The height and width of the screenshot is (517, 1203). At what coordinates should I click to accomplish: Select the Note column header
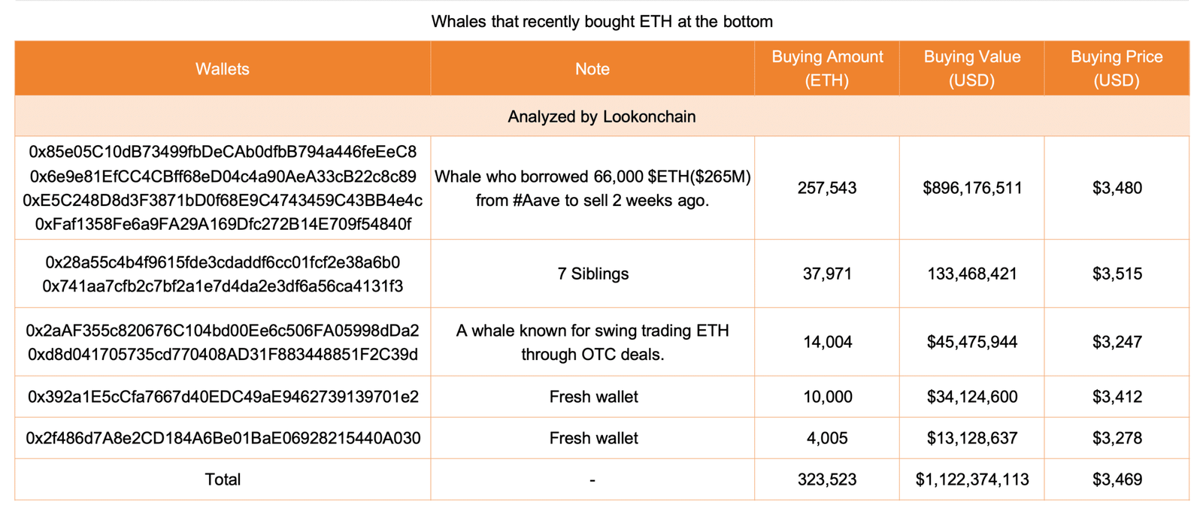(592, 69)
